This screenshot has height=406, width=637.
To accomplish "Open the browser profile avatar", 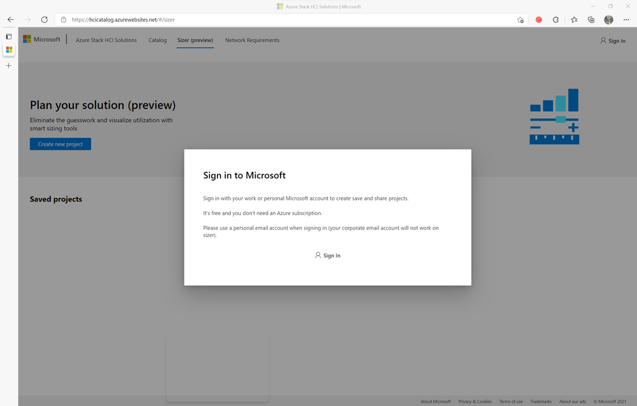I will point(608,20).
